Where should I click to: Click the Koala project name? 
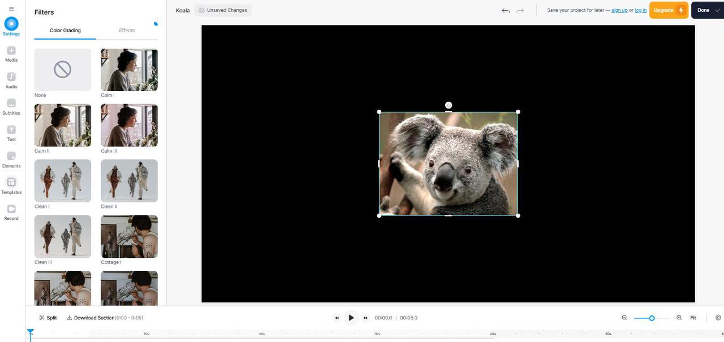[x=183, y=10]
